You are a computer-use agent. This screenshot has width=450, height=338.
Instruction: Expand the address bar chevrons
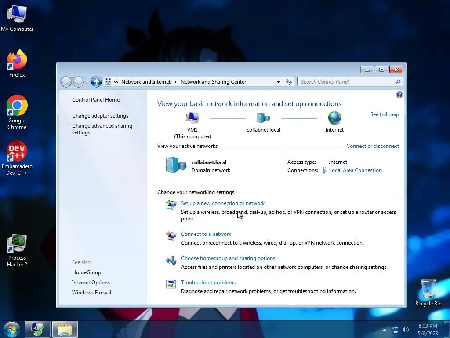tap(116, 81)
